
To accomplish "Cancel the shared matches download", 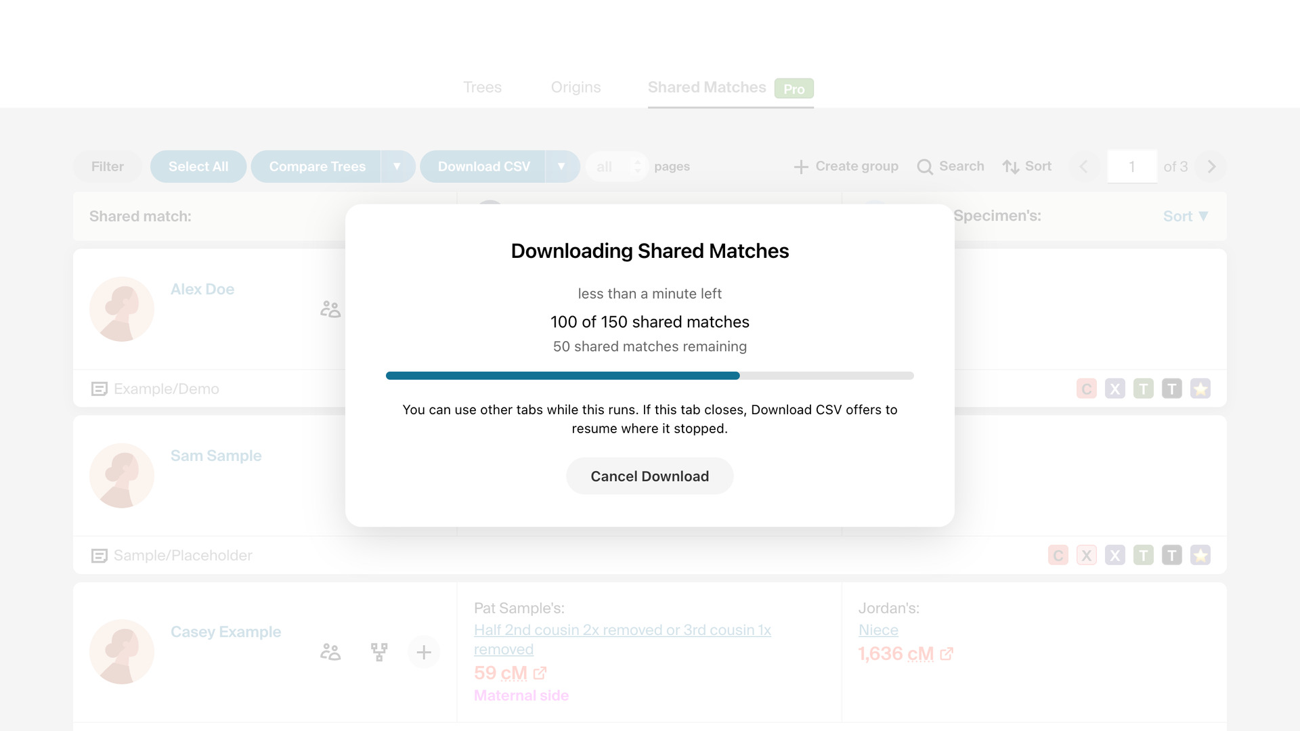I will [649, 476].
